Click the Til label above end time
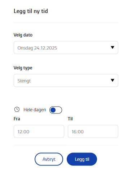The width and height of the screenshot is (132, 172). 70,119
